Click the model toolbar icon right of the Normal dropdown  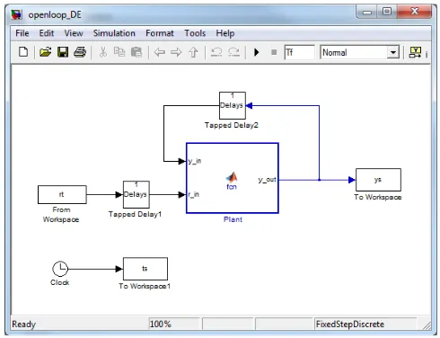tap(415, 52)
